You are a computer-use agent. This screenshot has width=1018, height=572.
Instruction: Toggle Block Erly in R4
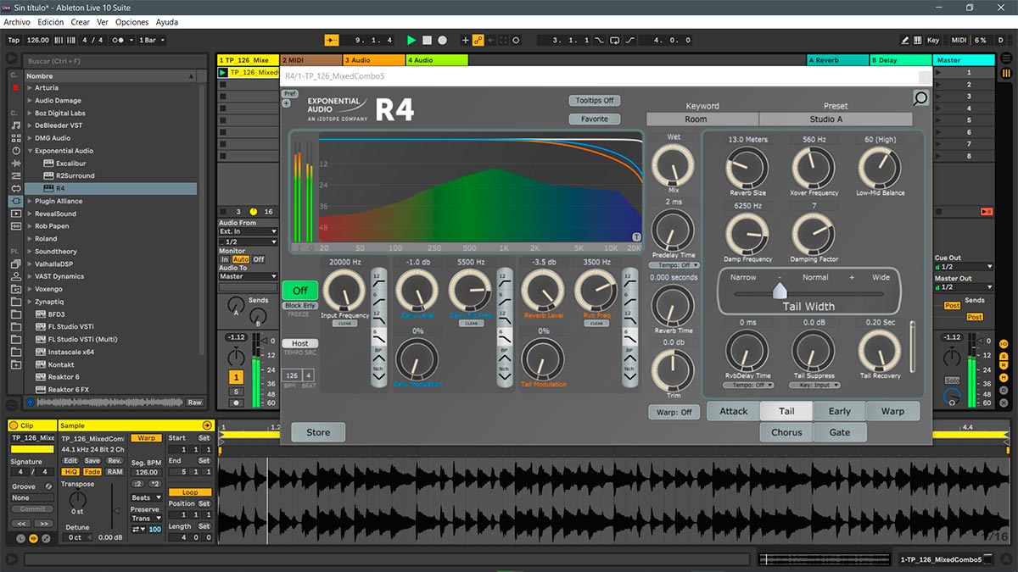pos(299,306)
